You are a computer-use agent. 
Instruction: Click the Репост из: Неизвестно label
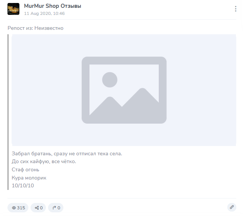pos(35,28)
